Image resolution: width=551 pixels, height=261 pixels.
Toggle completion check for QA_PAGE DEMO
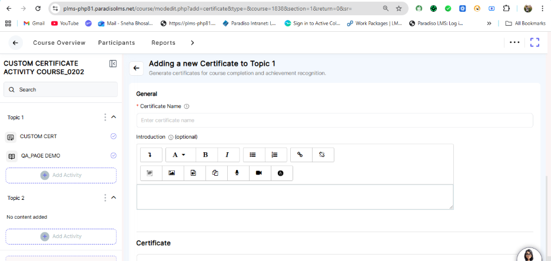[x=113, y=156]
